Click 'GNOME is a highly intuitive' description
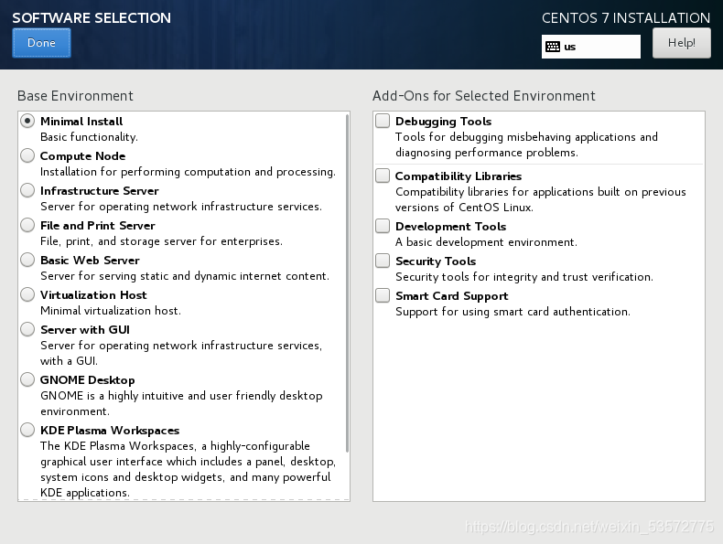Screen dimensions: 723x544 pyautogui.click(x=181, y=403)
